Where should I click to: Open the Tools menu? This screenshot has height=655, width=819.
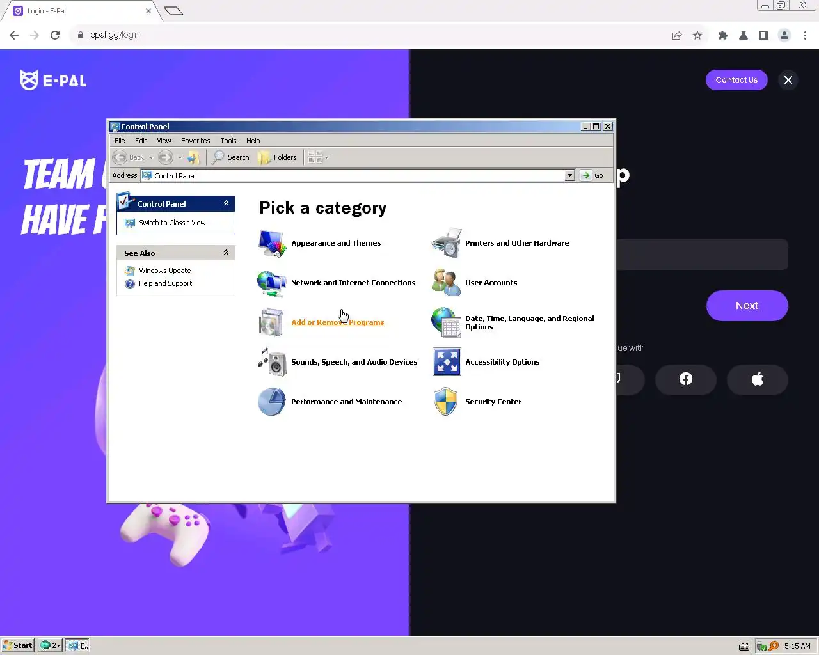coord(228,141)
